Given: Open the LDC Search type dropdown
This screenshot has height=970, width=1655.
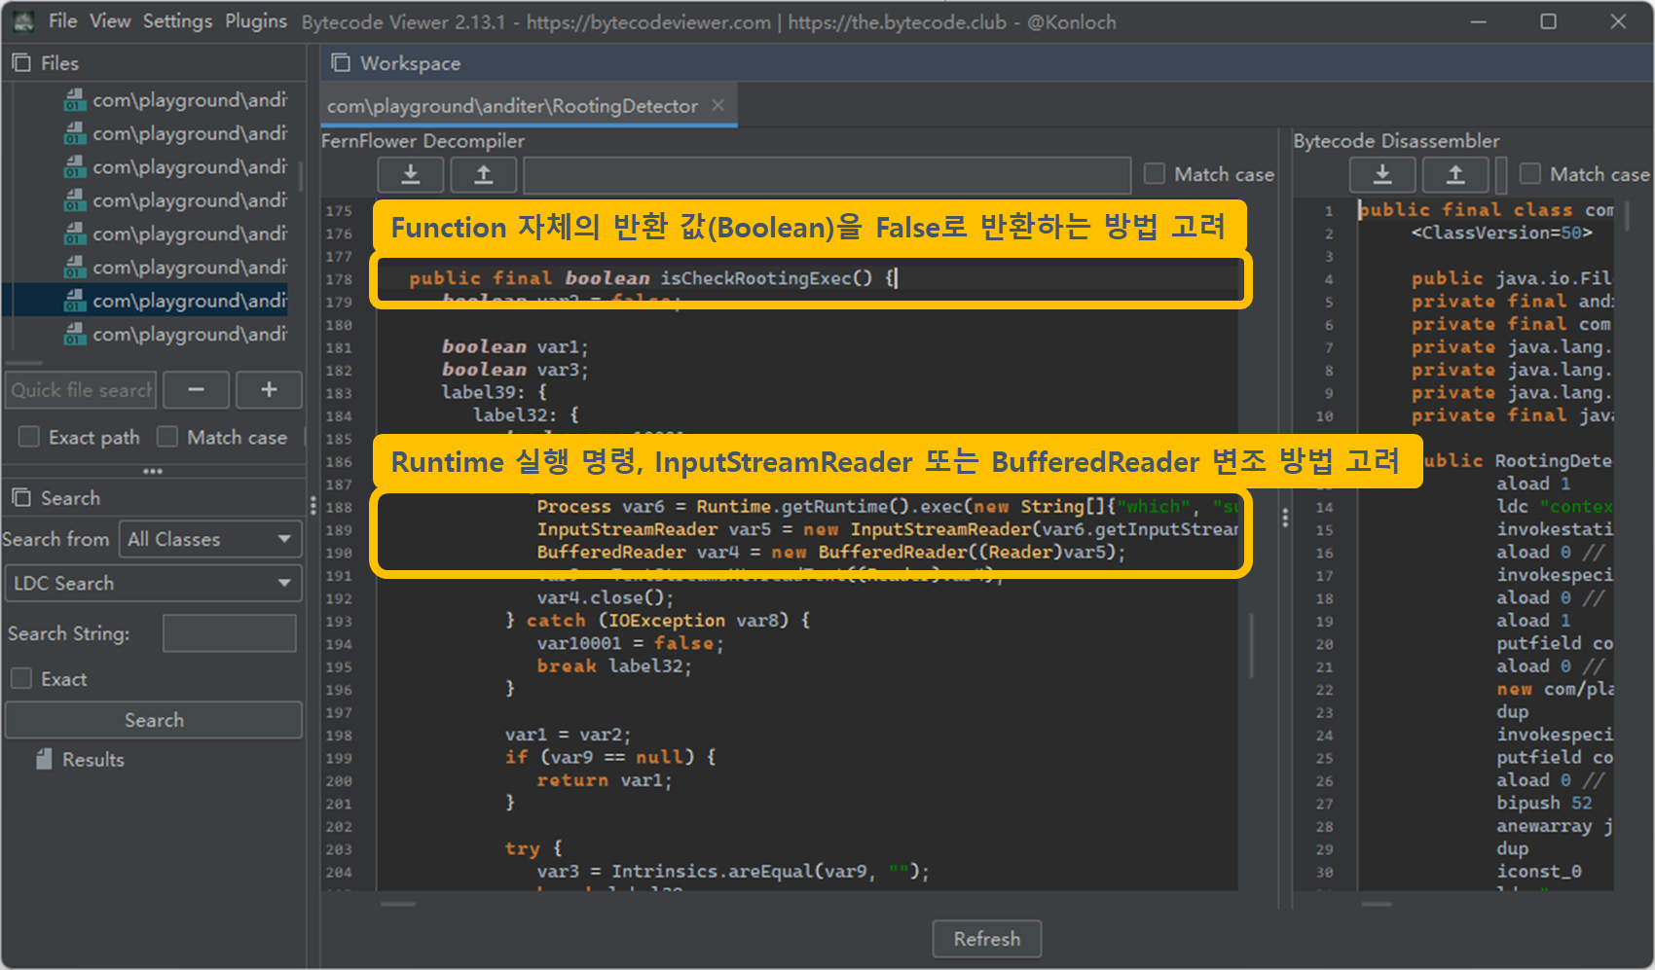Looking at the screenshot, I should click(x=153, y=584).
